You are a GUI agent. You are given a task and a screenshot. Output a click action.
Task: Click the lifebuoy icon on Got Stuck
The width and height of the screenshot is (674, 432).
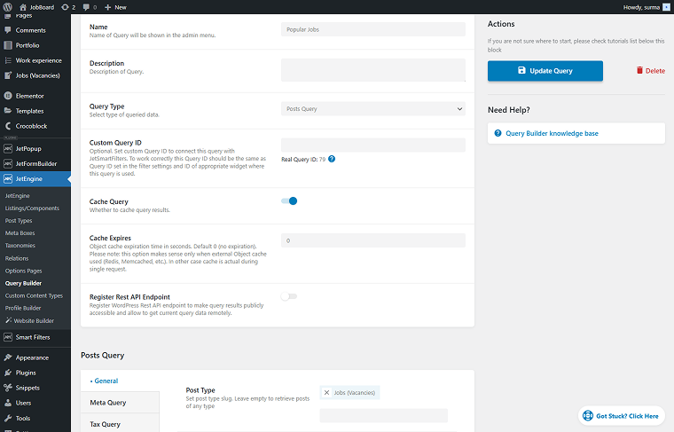pos(588,416)
